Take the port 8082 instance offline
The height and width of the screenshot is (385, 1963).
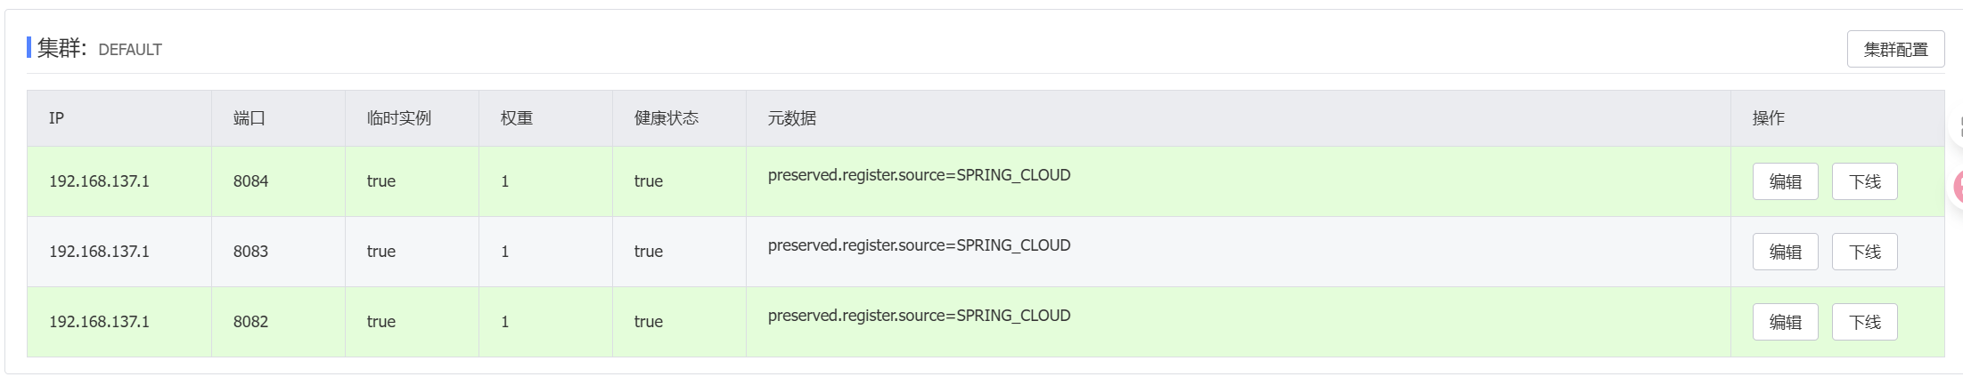pos(1864,322)
